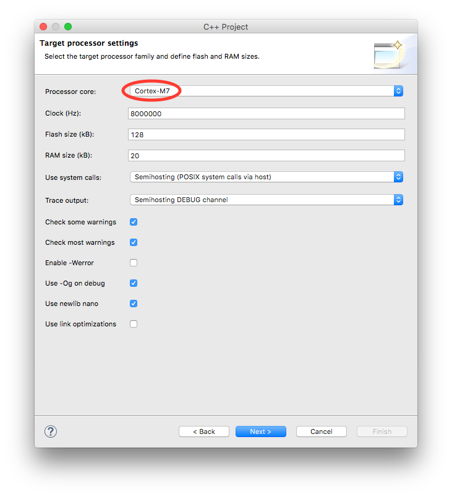This screenshot has width=452, height=497.
Task: Toggle the Use newlib nano checkbox
Action: [x=134, y=304]
